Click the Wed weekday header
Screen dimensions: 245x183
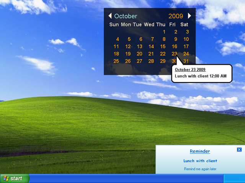pyautogui.click(x=149, y=24)
